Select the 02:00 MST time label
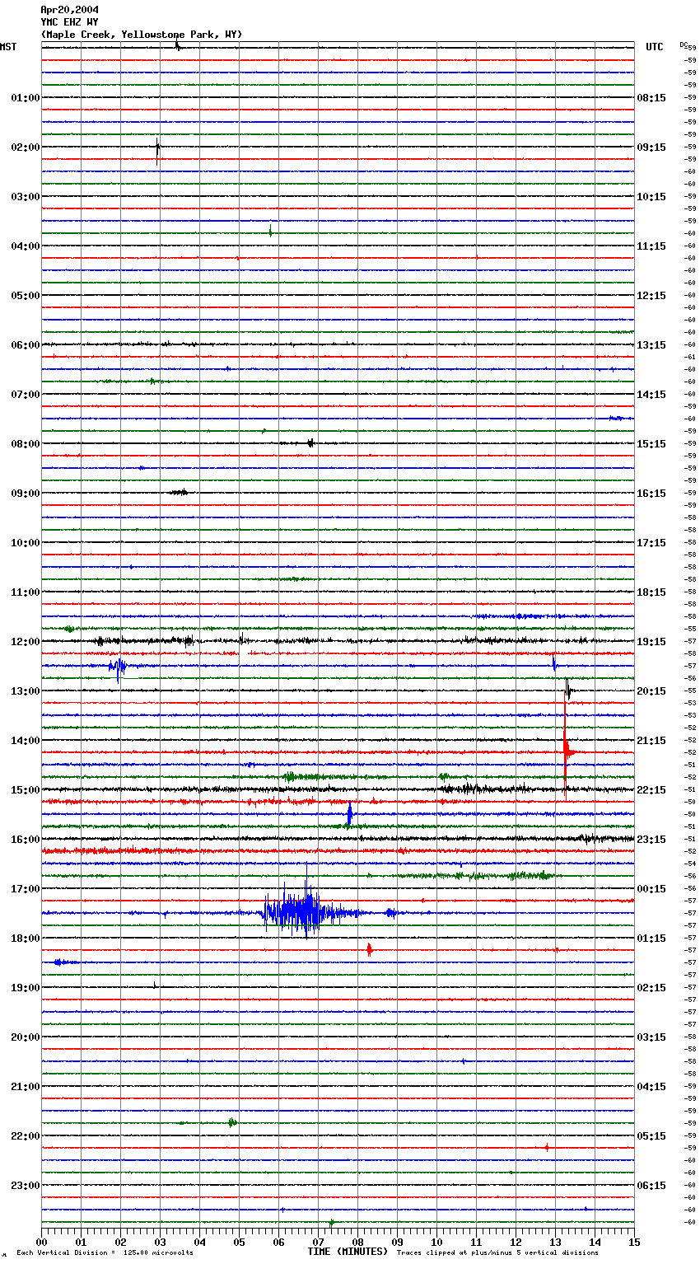Image resolution: width=700 pixels, height=1264 pixels. (x=26, y=147)
